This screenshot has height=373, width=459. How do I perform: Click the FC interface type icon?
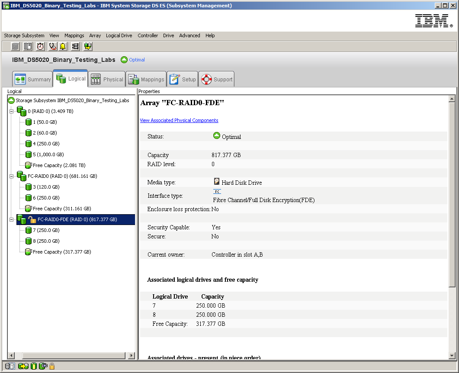(x=217, y=192)
